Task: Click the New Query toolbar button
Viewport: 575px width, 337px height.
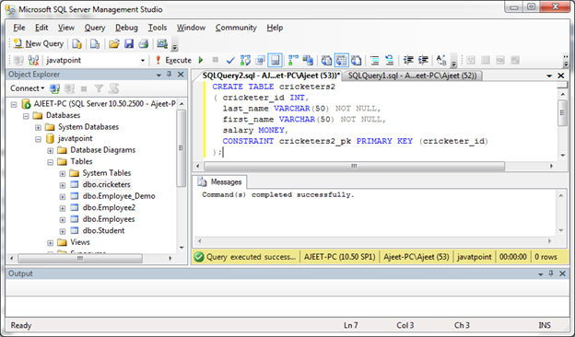Action: [x=38, y=43]
